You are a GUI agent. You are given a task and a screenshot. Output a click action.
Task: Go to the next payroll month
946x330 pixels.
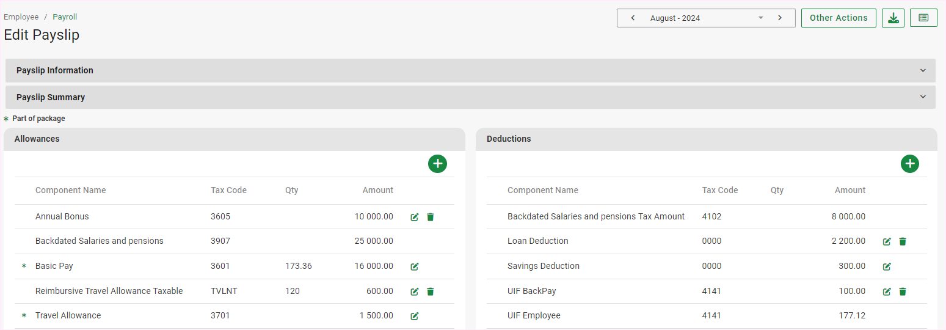tap(780, 18)
